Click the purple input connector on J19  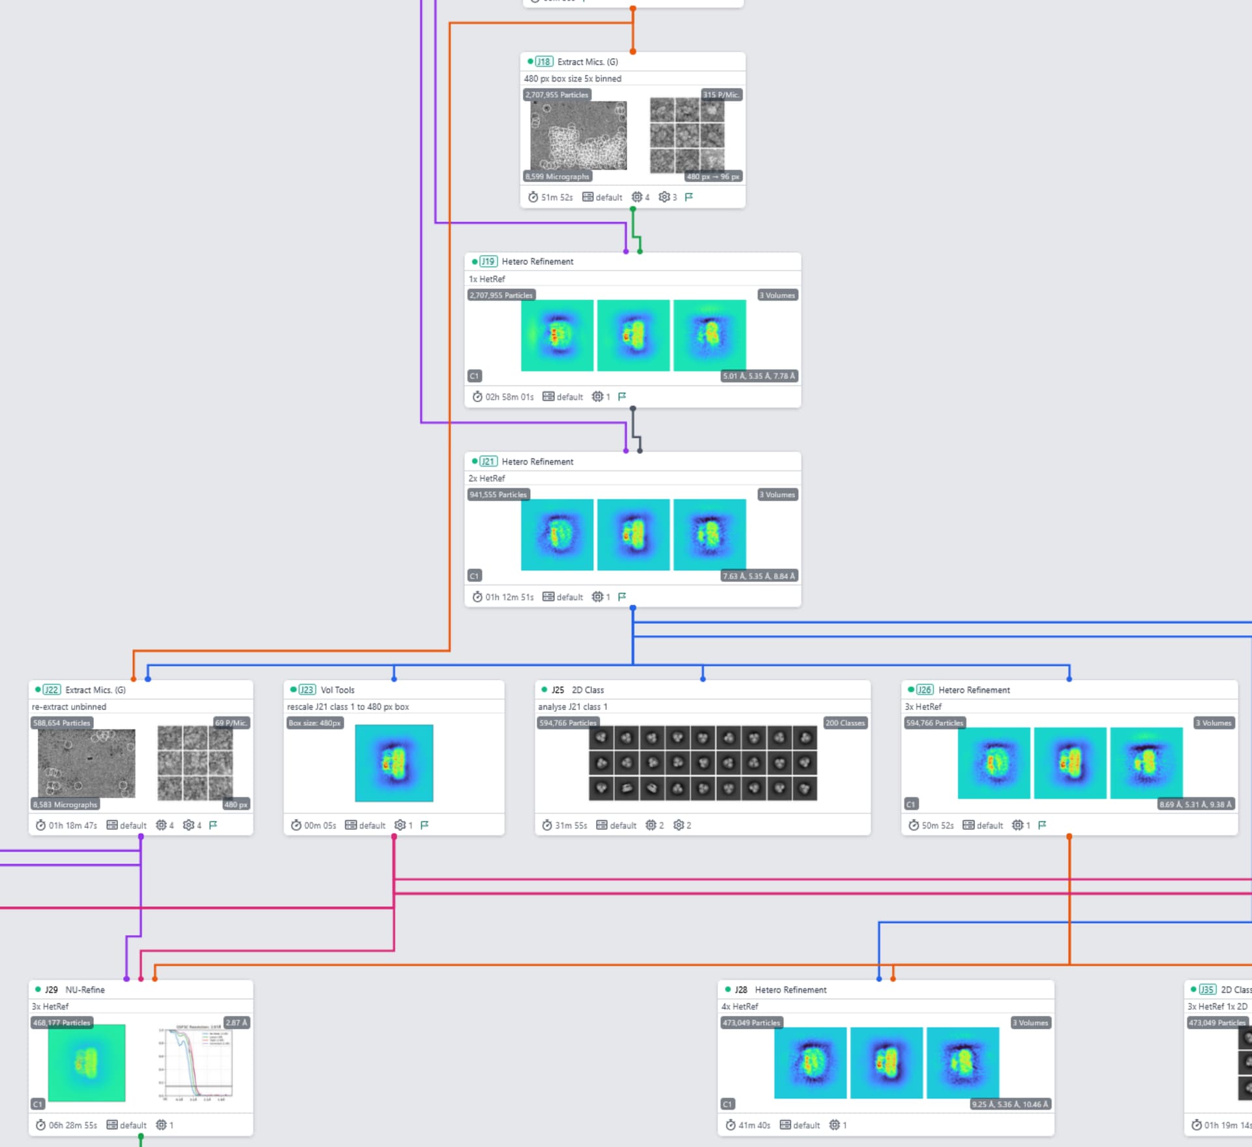click(626, 251)
